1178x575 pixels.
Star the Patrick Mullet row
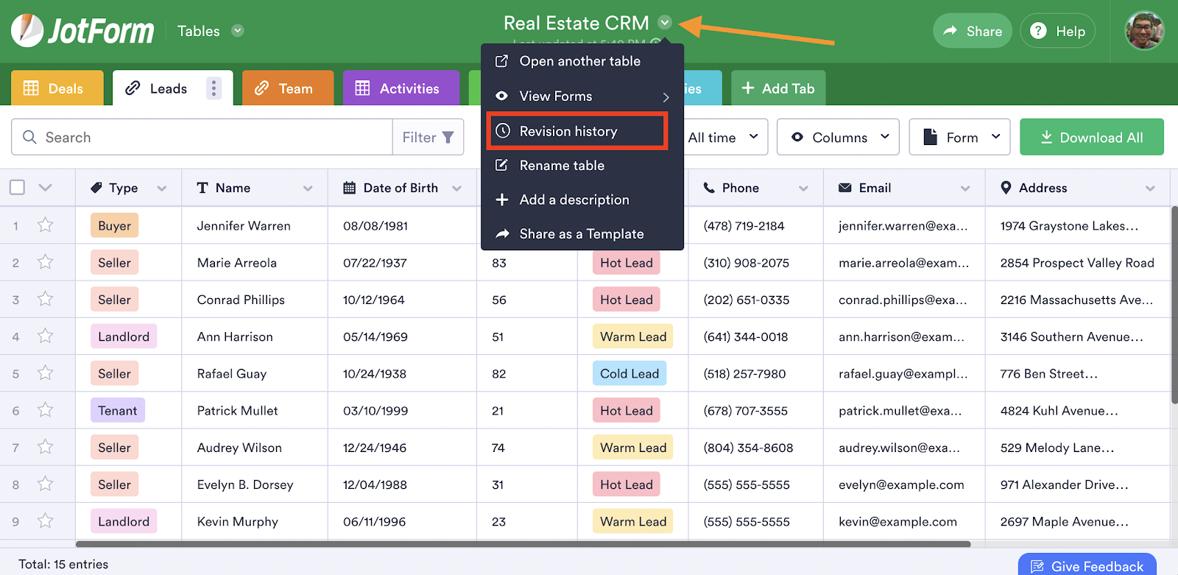coord(46,410)
